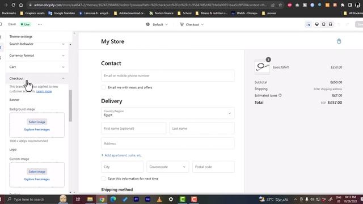This screenshot has height=204, width=363.
Task: Click the Address field
Action: point(168,143)
